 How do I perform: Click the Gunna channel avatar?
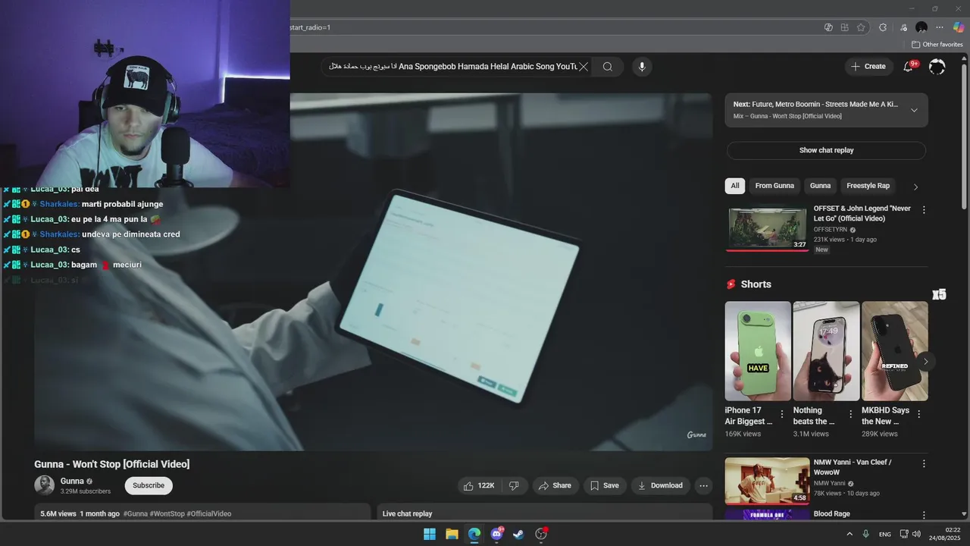pos(45,485)
